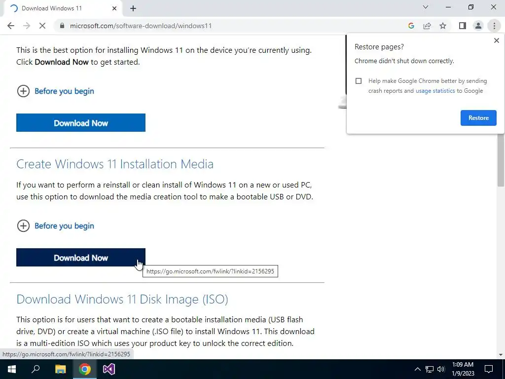Click the Restore button
This screenshot has height=379, width=505.
click(478, 118)
